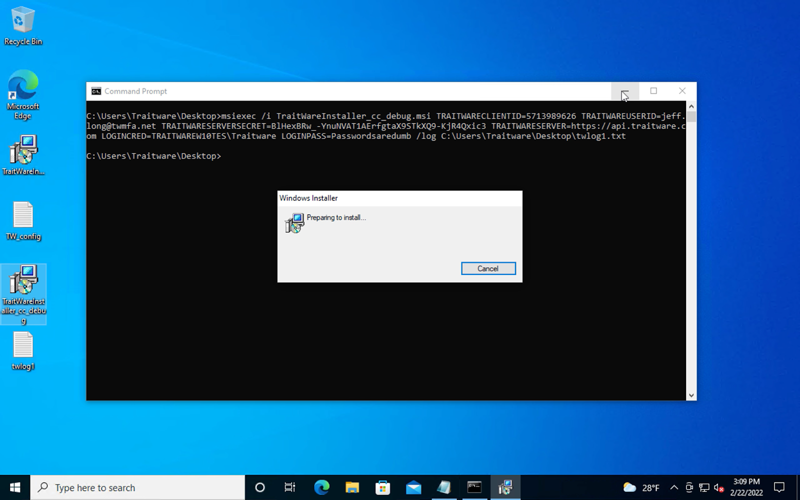Image resolution: width=800 pixels, height=500 pixels.
Task: Select the twlog1 text file on desktop
Action: tap(23, 351)
